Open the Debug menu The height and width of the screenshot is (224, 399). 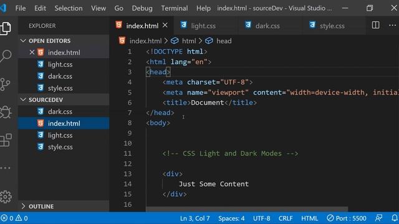click(x=142, y=8)
